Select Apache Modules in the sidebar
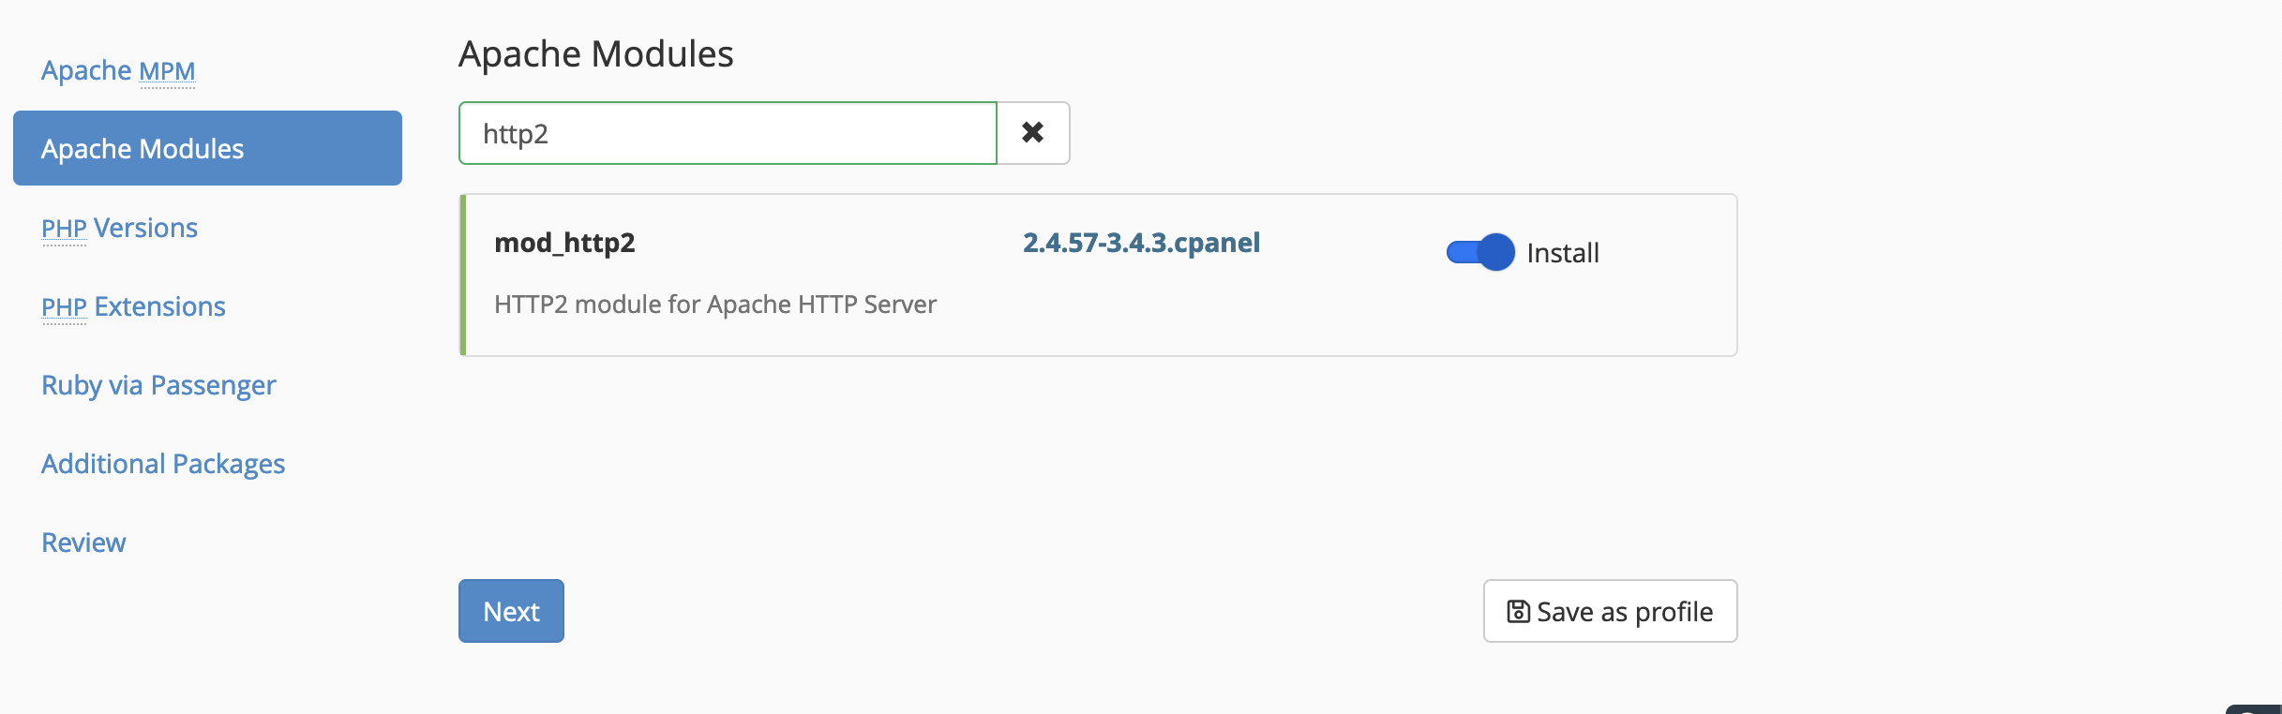Image resolution: width=2282 pixels, height=714 pixels. click(x=207, y=148)
